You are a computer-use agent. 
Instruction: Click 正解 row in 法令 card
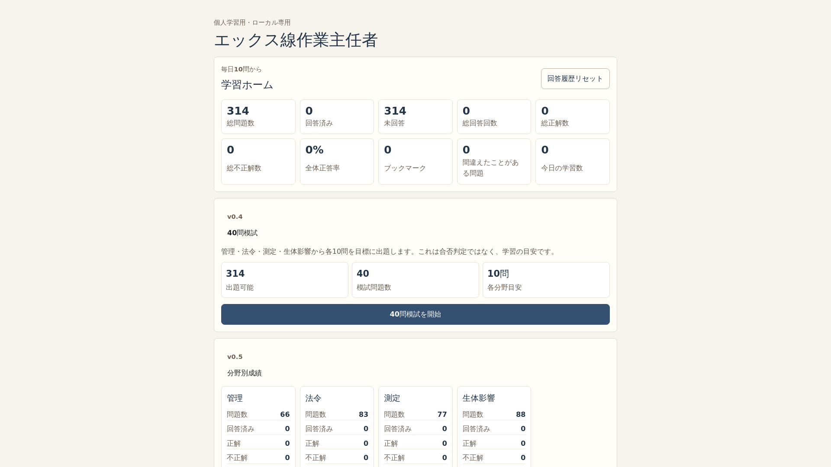337,443
